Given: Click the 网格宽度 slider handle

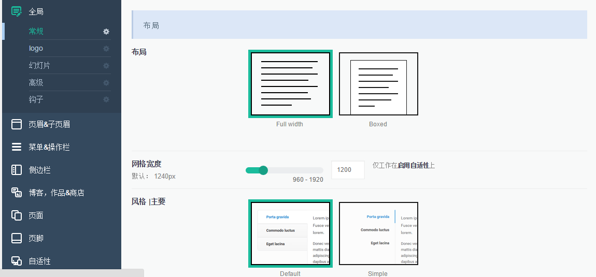Looking at the screenshot, I should point(263,170).
